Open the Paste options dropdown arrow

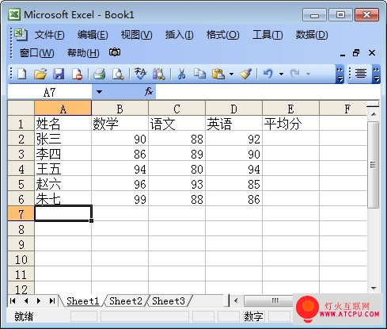(231, 74)
